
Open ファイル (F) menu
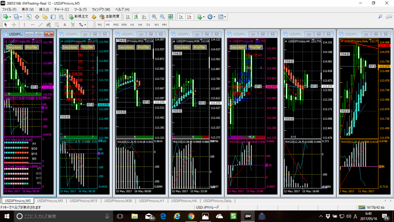coord(9,9)
